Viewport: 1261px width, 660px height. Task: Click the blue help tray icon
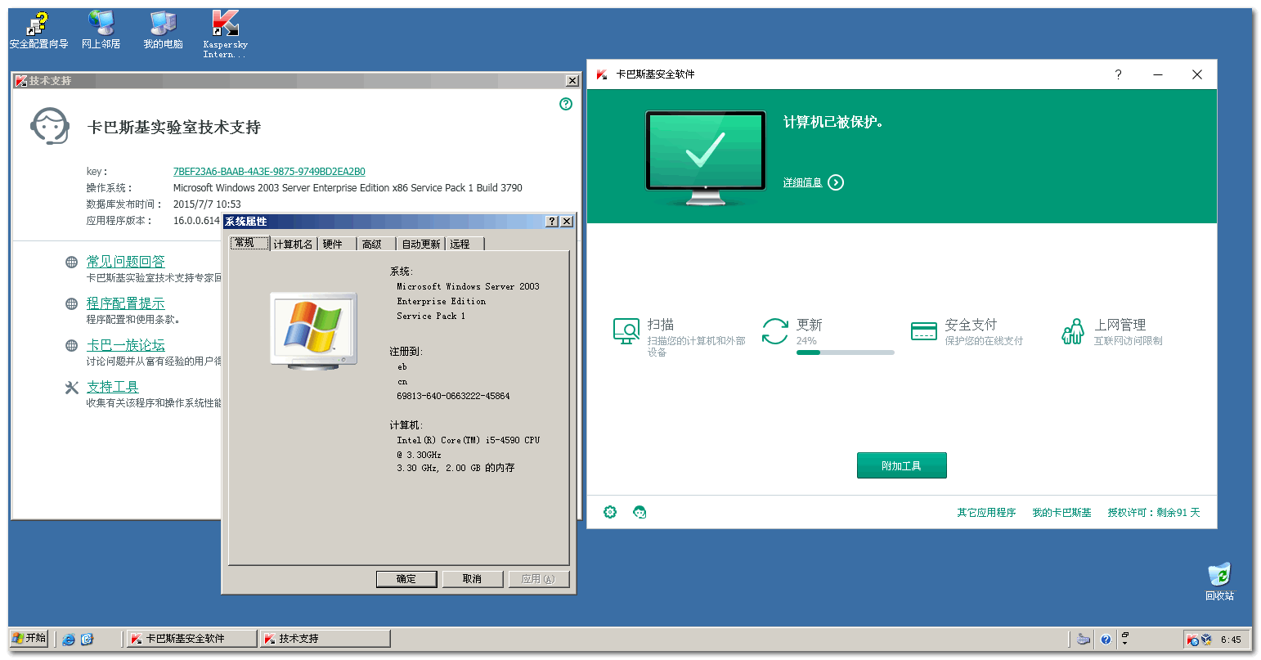[x=1106, y=640]
